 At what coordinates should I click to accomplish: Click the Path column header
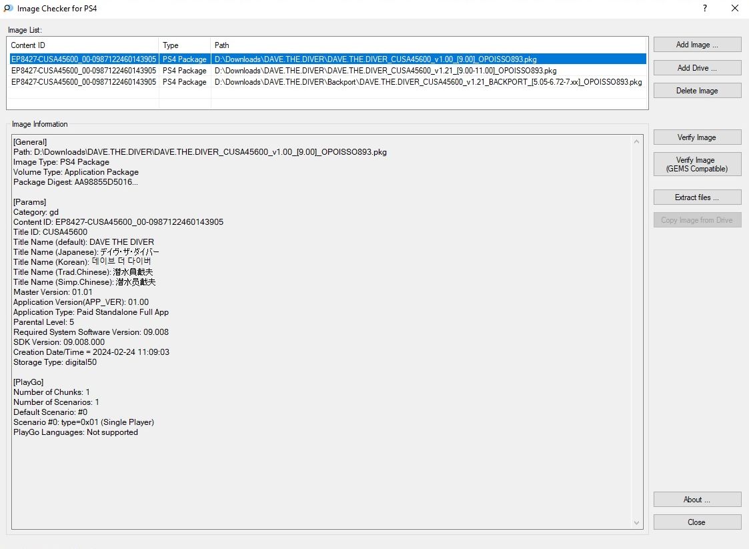click(427, 45)
